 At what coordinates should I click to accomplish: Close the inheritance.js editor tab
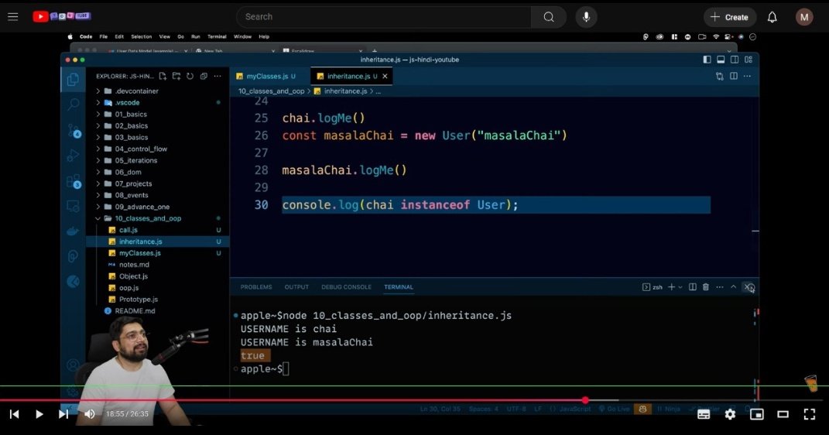[x=385, y=76]
